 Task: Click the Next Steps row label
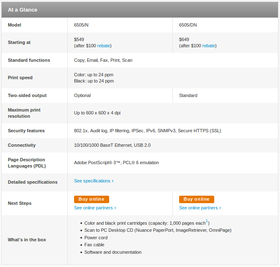click(x=19, y=203)
